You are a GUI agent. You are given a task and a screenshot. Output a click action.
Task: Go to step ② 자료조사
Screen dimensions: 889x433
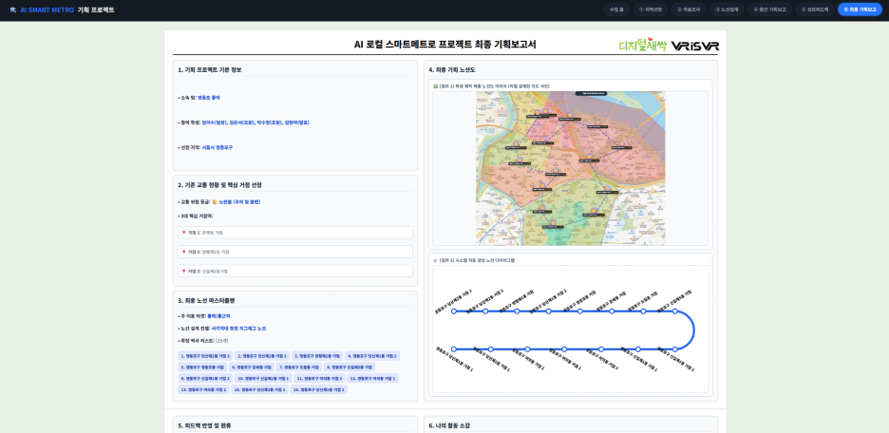(x=689, y=9)
